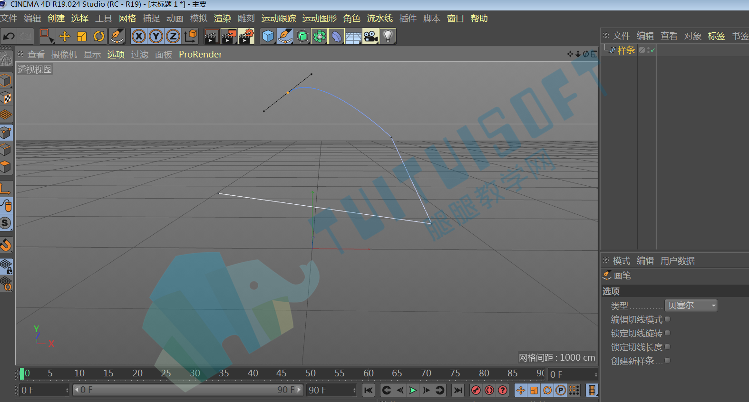Toggle Z axis lock
The image size is (749, 402).
pos(173,36)
